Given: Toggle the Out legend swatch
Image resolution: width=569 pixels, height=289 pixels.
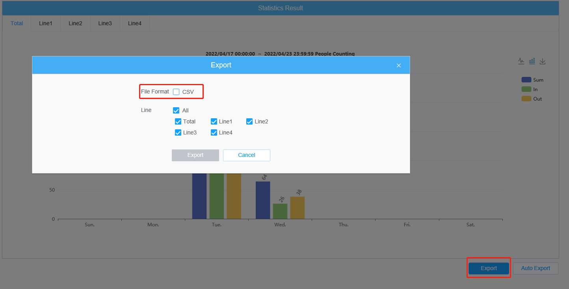Looking at the screenshot, I should [526, 99].
